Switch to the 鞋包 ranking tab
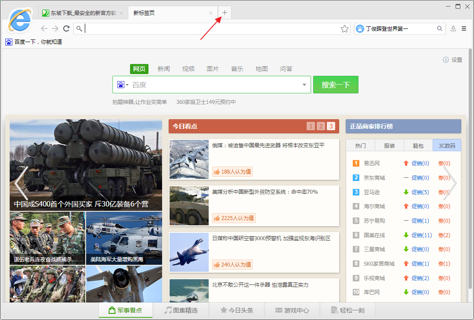This screenshot has height=320, width=474. (x=418, y=146)
